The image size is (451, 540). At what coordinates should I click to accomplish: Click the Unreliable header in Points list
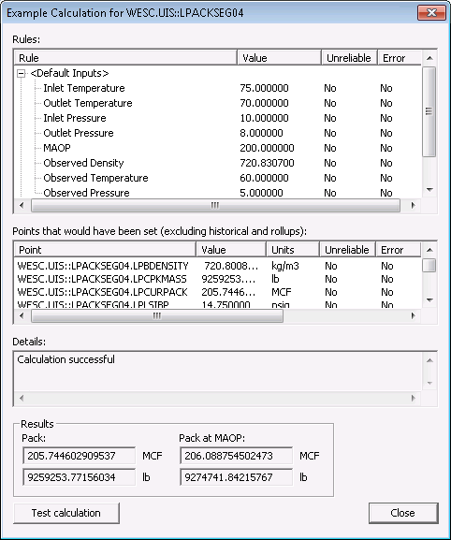point(347,250)
